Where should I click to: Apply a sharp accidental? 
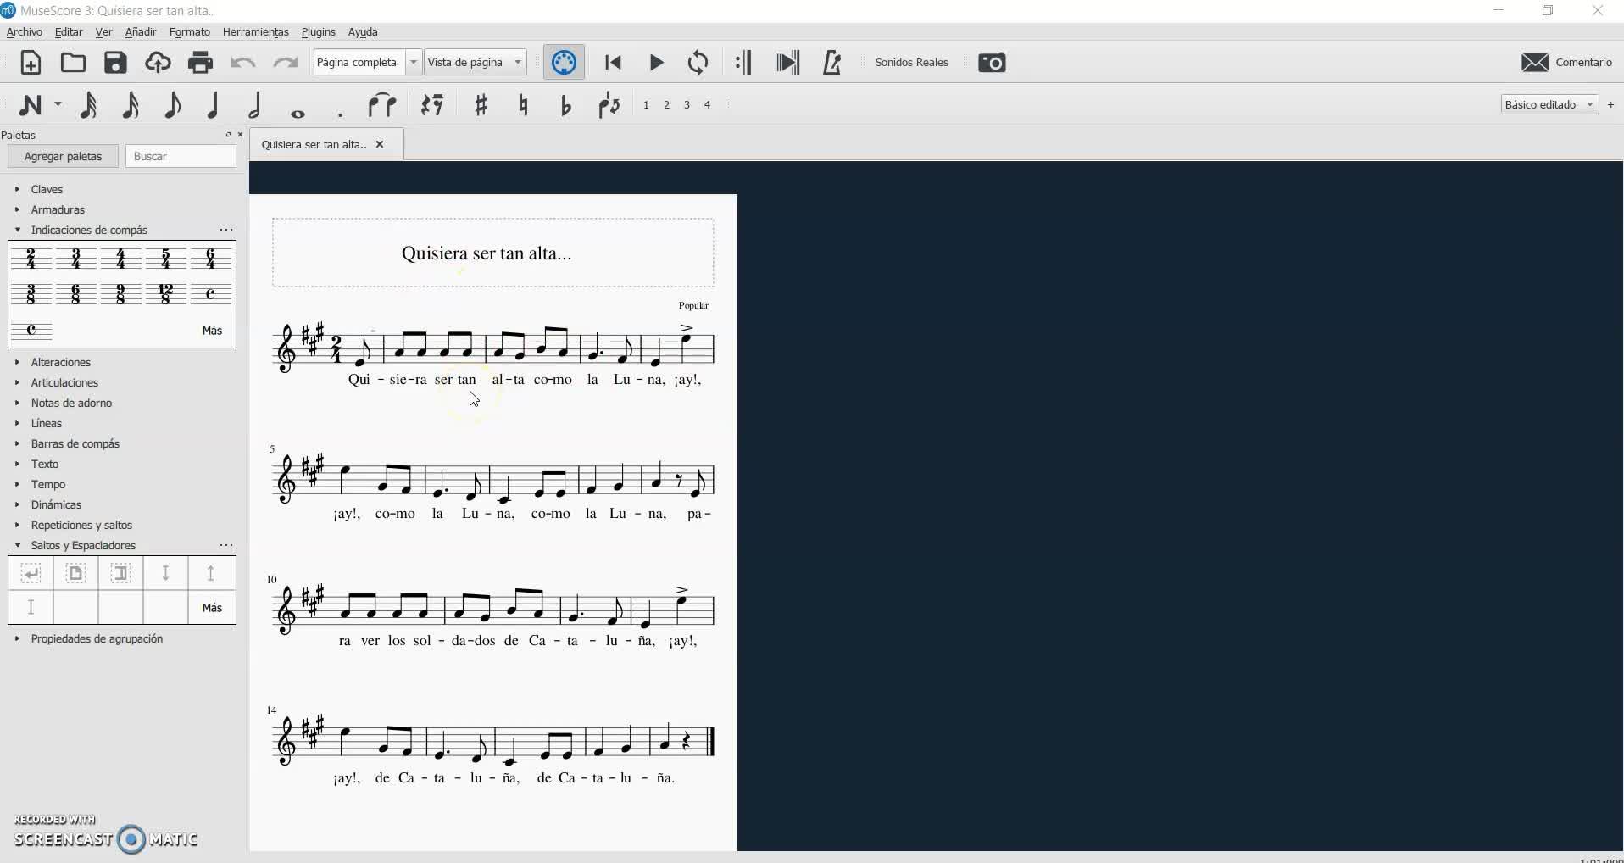click(481, 105)
